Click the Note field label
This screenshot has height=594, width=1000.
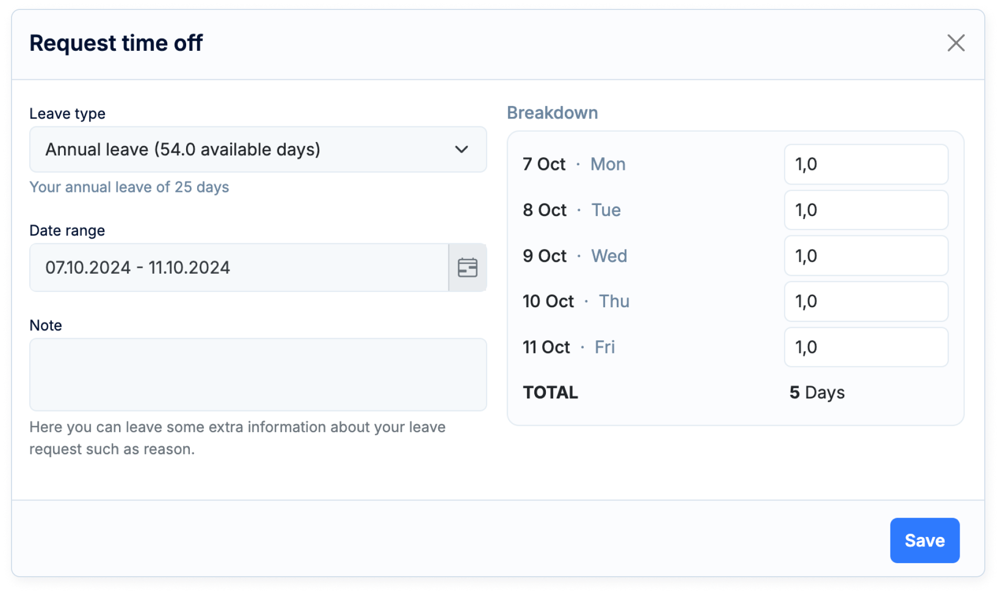click(46, 326)
